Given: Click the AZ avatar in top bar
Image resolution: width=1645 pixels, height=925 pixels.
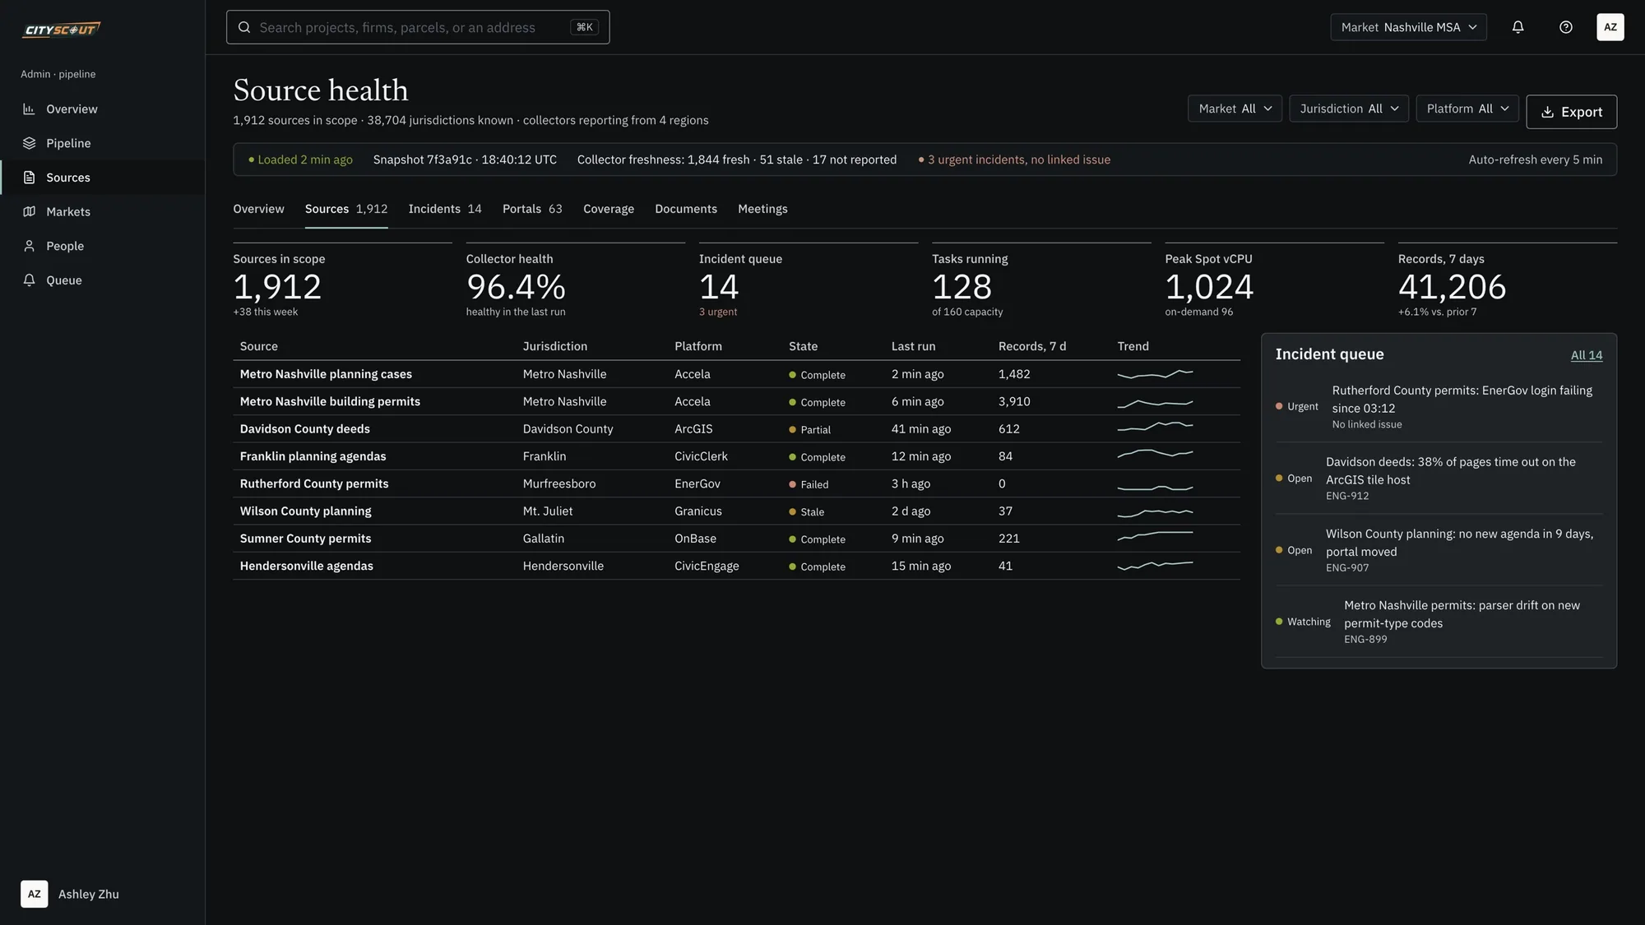Looking at the screenshot, I should point(1610,27).
